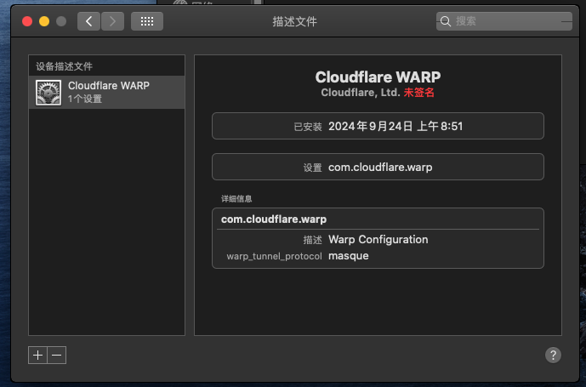Add a profile with the plus button

37,356
